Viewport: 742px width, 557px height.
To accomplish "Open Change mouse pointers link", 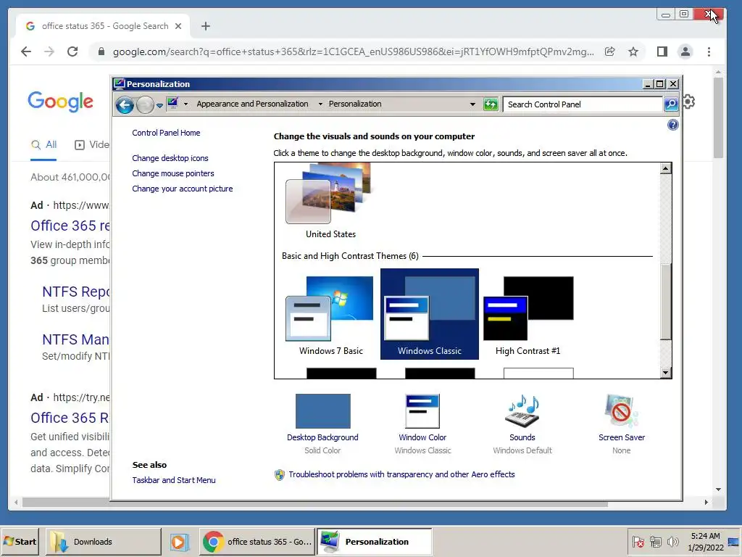I will 172,173.
